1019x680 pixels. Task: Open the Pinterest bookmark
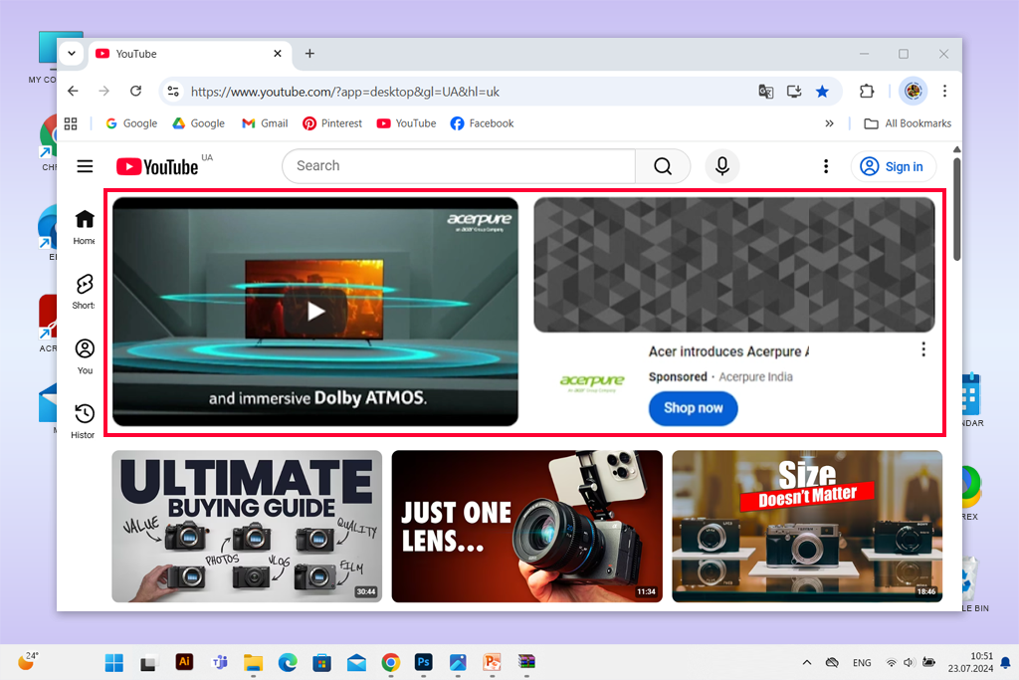pos(332,123)
